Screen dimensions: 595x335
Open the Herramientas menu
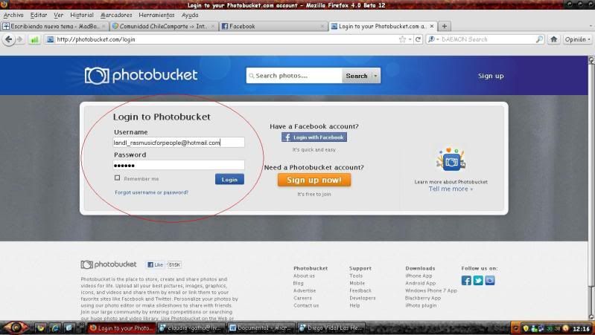pos(156,15)
